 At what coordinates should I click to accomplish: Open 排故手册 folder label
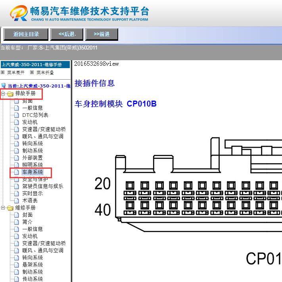click(25, 93)
